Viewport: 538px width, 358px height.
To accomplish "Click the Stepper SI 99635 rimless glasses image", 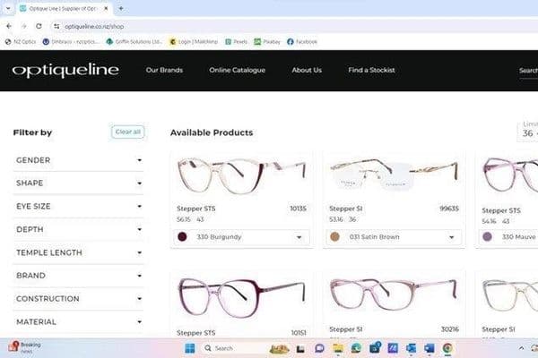I will tap(394, 175).
